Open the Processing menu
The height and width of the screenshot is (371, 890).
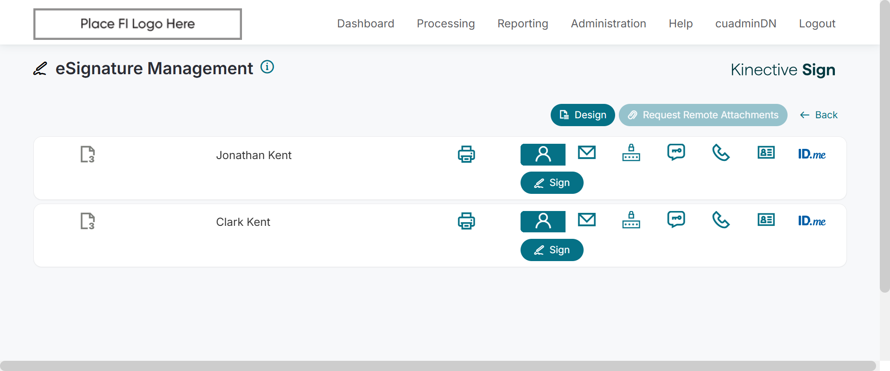[x=445, y=24]
